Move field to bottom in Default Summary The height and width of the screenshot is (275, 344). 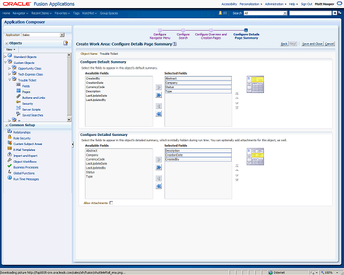[x=237, y=107]
